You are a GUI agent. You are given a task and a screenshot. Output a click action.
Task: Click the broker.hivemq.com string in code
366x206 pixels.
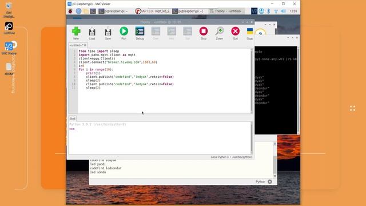(124, 62)
